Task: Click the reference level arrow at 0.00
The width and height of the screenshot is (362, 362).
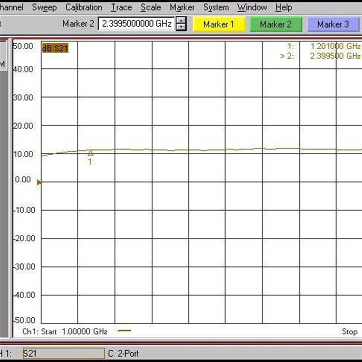Action: [x=39, y=183]
